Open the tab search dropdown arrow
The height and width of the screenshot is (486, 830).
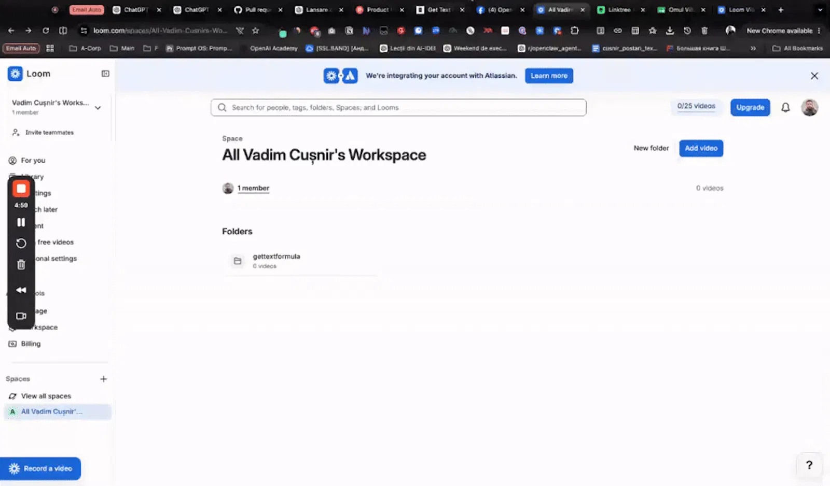[x=820, y=10]
